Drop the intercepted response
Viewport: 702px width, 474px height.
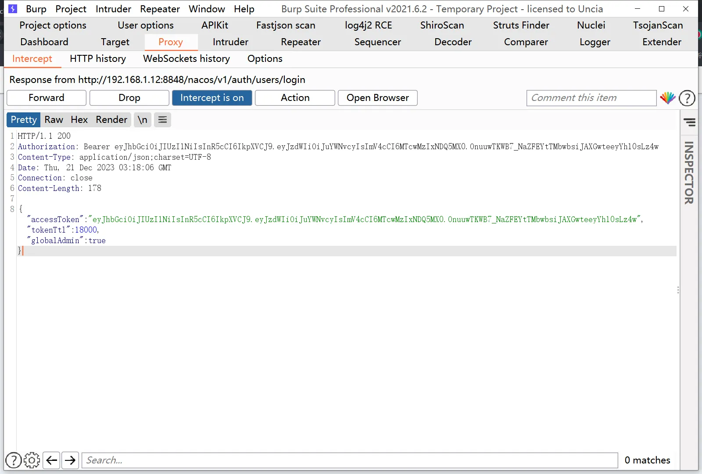[129, 98]
